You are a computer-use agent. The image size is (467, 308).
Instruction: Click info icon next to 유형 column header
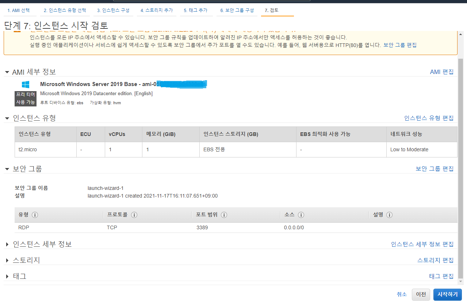coord(35,215)
